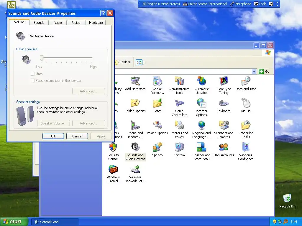Click United States-International keyboard layout
302x226 pixels.
205,4
